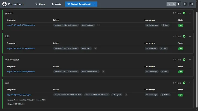Viewport: 198px width, 111px height.
Task: Click job="pve" label badge
Action: pyautogui.click(x=117, y=95)
